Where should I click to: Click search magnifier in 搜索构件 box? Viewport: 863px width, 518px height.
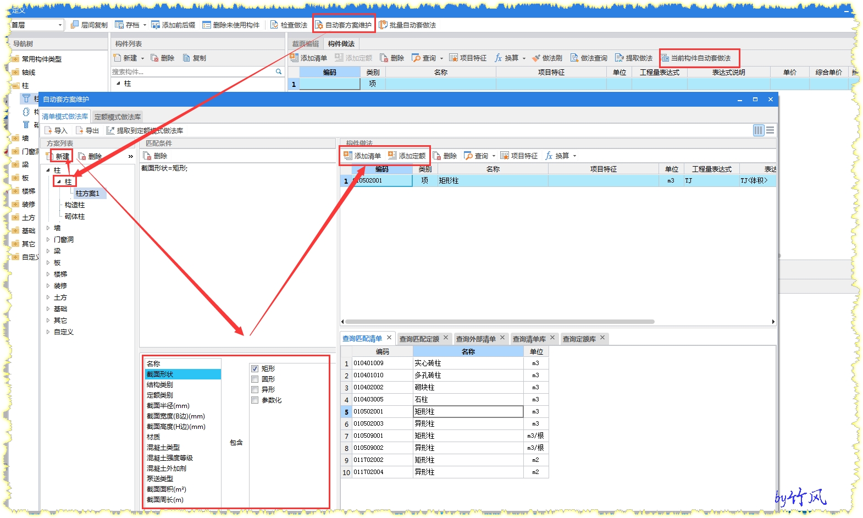pyautogui.click(x=279, y=71)
